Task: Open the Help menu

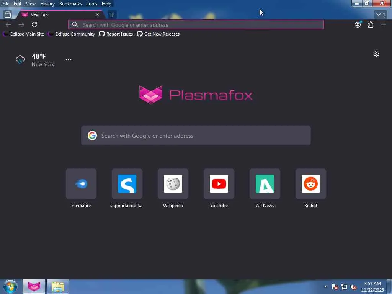Action: pyautogui.click(x=106, y=4)
